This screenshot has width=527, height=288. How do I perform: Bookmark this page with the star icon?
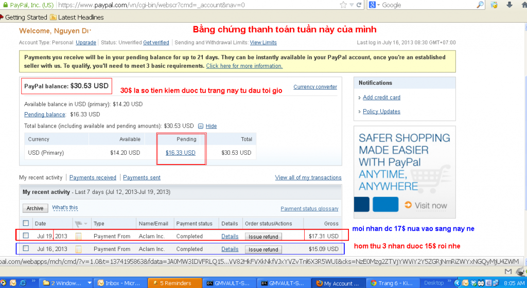point(343,5)
